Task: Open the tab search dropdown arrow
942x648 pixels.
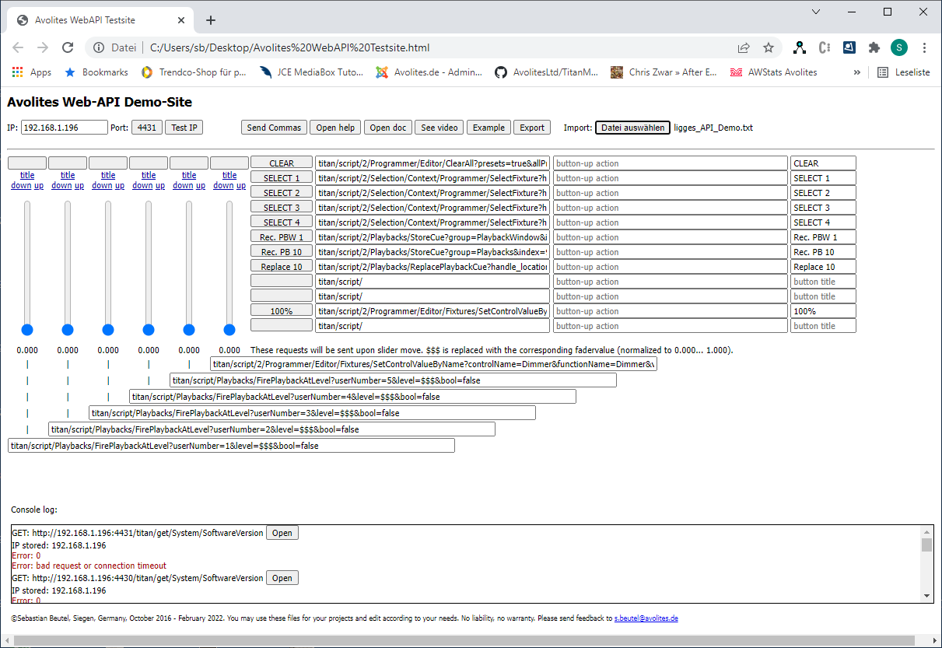Action: click(816, 12)
